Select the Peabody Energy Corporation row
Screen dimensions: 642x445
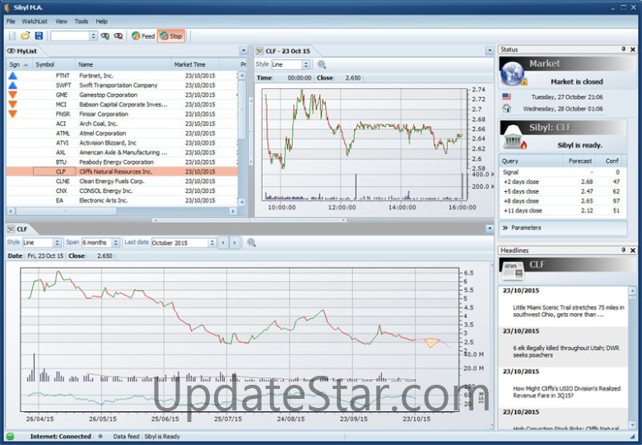[x=122, y=162]
